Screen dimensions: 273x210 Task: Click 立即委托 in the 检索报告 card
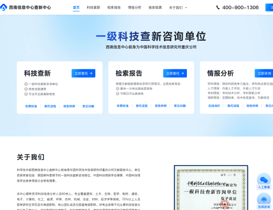coord(175,73)
